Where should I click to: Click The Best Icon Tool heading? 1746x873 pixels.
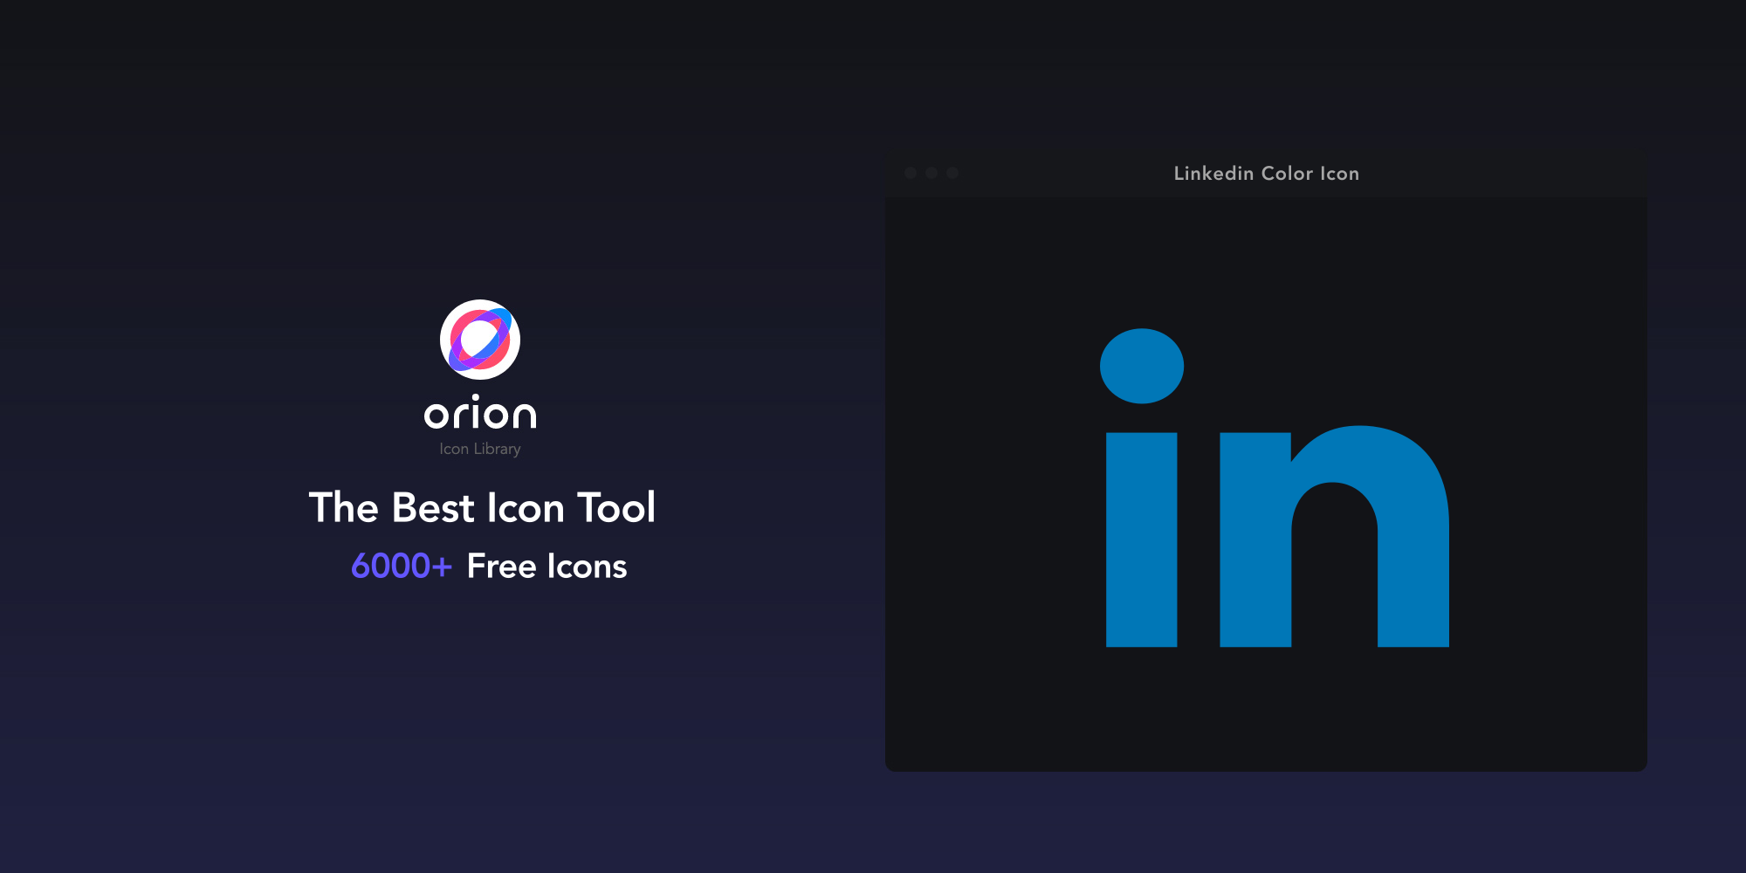coord(483,507)
